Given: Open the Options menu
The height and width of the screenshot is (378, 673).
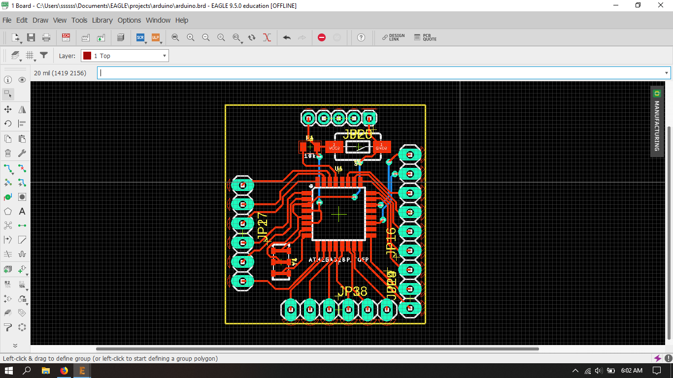Looking at the screenshot, I should click(x=129, y=20).
